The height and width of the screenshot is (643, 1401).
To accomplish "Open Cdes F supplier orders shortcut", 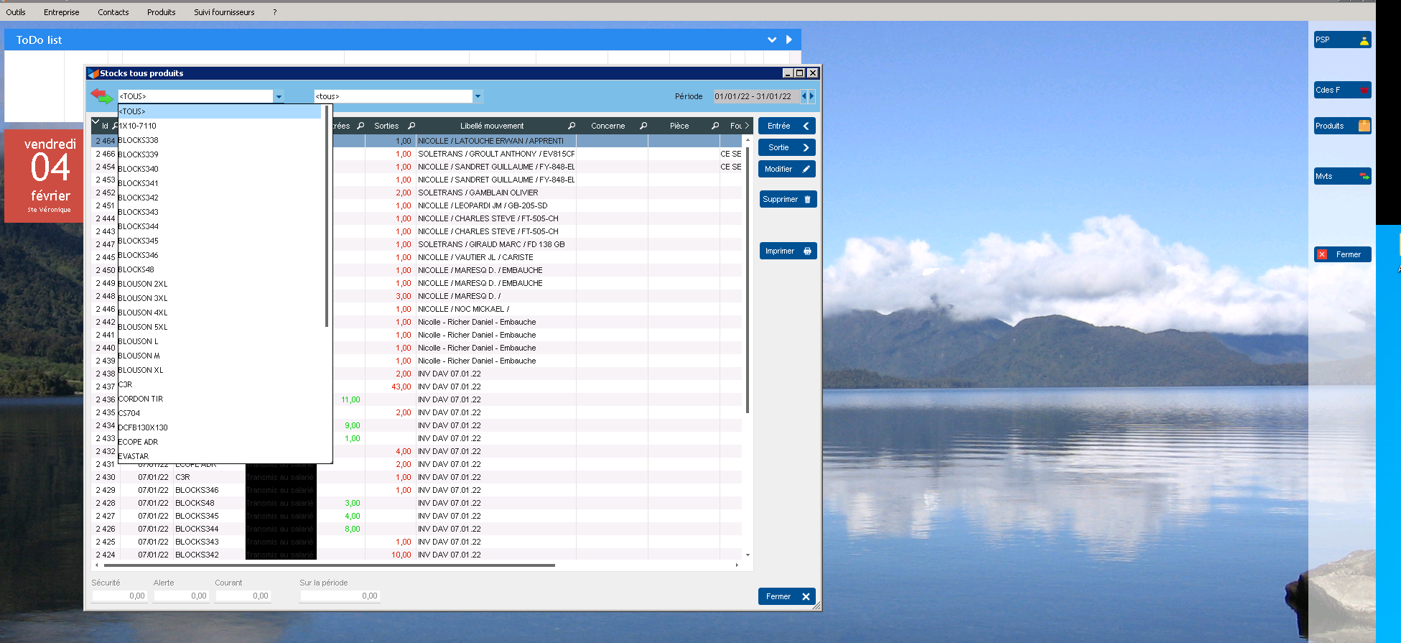I will (x=1341, y=90).
